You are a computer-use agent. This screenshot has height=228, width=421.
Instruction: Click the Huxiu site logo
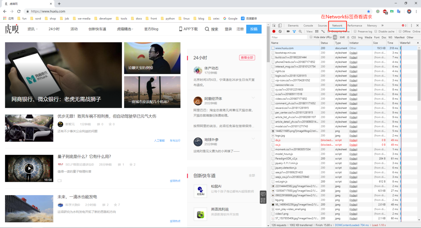click(x=12, y=29)
